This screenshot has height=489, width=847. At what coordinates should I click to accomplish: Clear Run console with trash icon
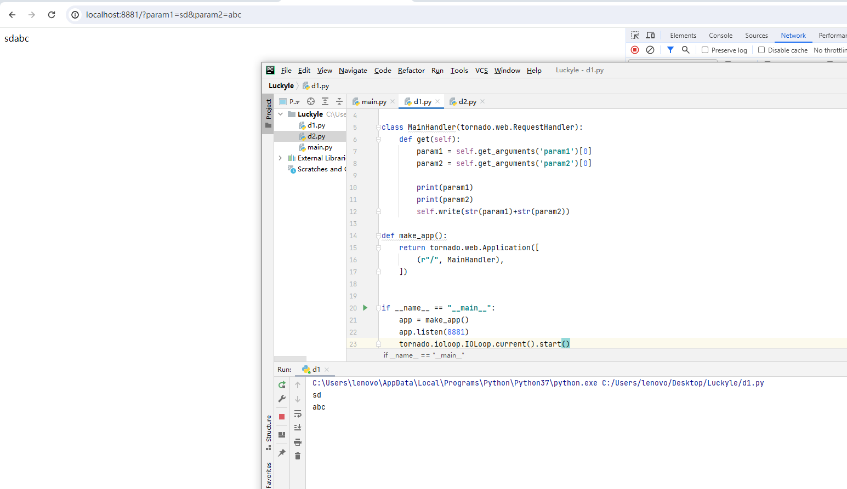point(298,456)
